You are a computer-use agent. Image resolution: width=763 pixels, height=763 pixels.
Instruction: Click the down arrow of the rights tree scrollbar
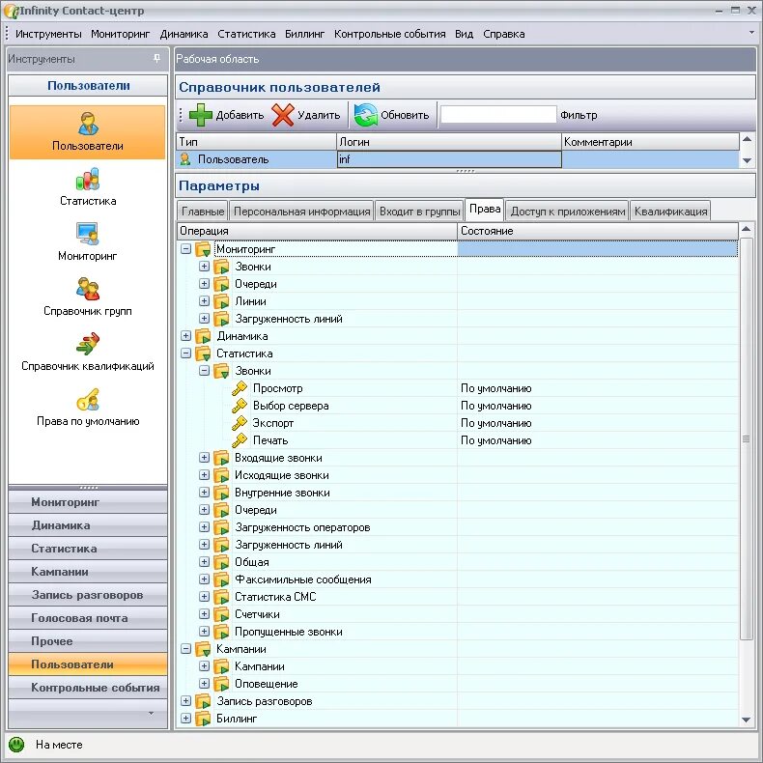click(x=746, y=720)
